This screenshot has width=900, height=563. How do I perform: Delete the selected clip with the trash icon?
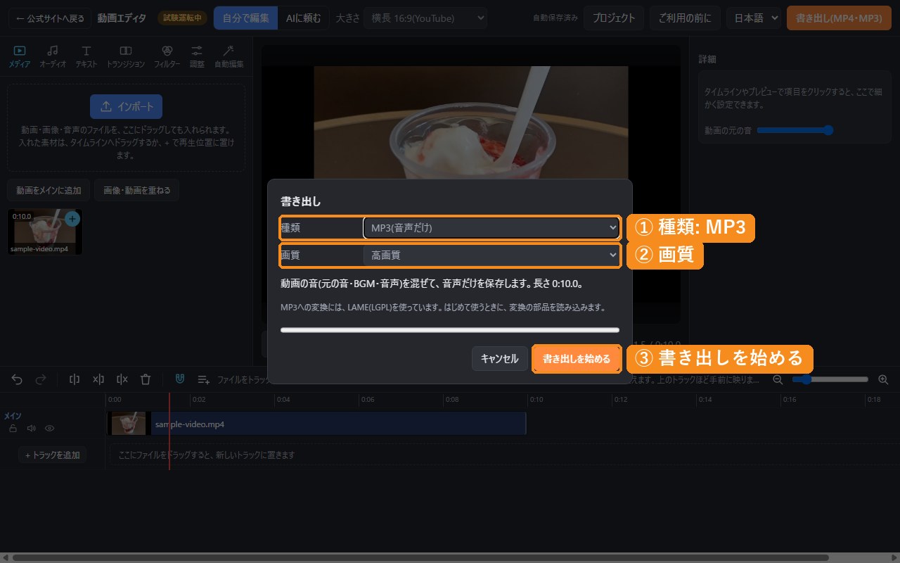[146, 379]
